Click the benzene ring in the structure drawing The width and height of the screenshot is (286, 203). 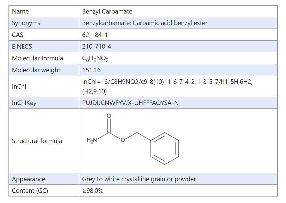pos(165,148)
